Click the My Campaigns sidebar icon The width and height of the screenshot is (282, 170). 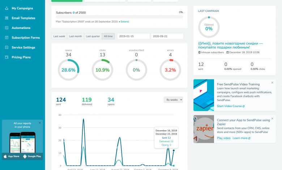click(x=7, y=8)
